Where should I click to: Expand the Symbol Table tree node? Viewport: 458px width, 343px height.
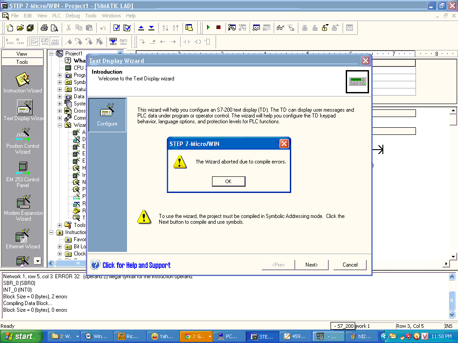[59, 82]
